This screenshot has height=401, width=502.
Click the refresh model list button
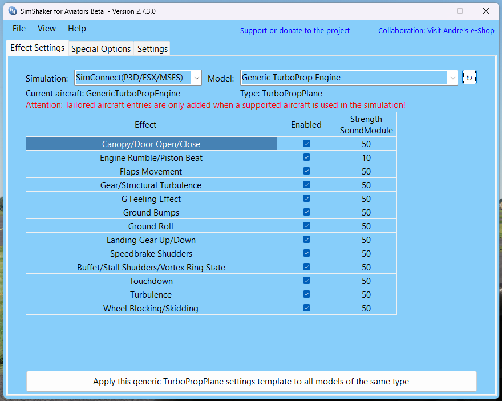(469, 78)
